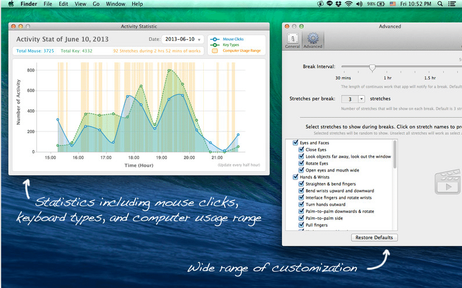The width and height of the screenshot is (462, 288).
Task: Click the Total Key: 4332 value
Action: click(76, 51)
